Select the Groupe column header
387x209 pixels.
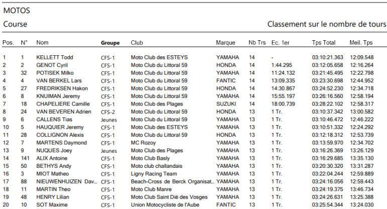pos(110,43)
